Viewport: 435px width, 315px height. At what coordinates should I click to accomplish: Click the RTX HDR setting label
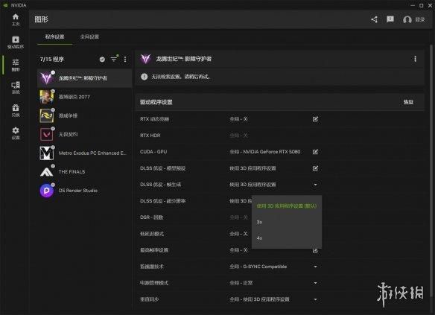150,136
